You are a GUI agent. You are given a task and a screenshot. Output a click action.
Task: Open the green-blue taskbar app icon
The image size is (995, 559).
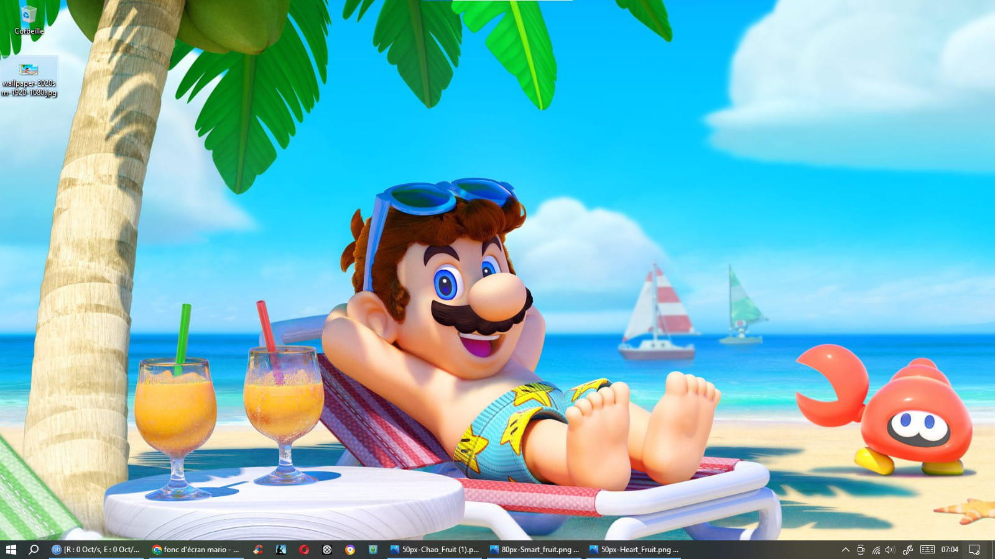(x=373, y=549)
